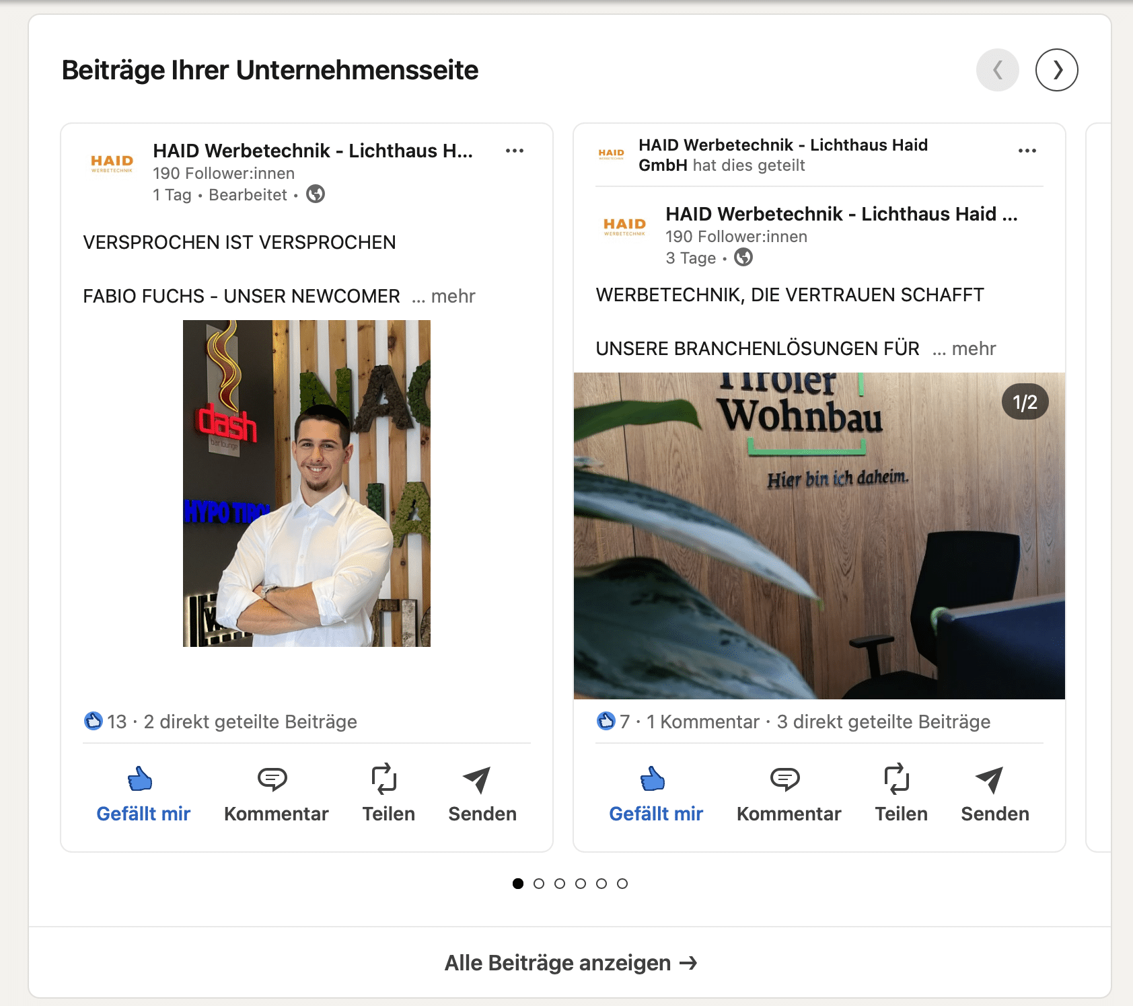Click '1 Tag' timestamp text

[x=172, y=195]
